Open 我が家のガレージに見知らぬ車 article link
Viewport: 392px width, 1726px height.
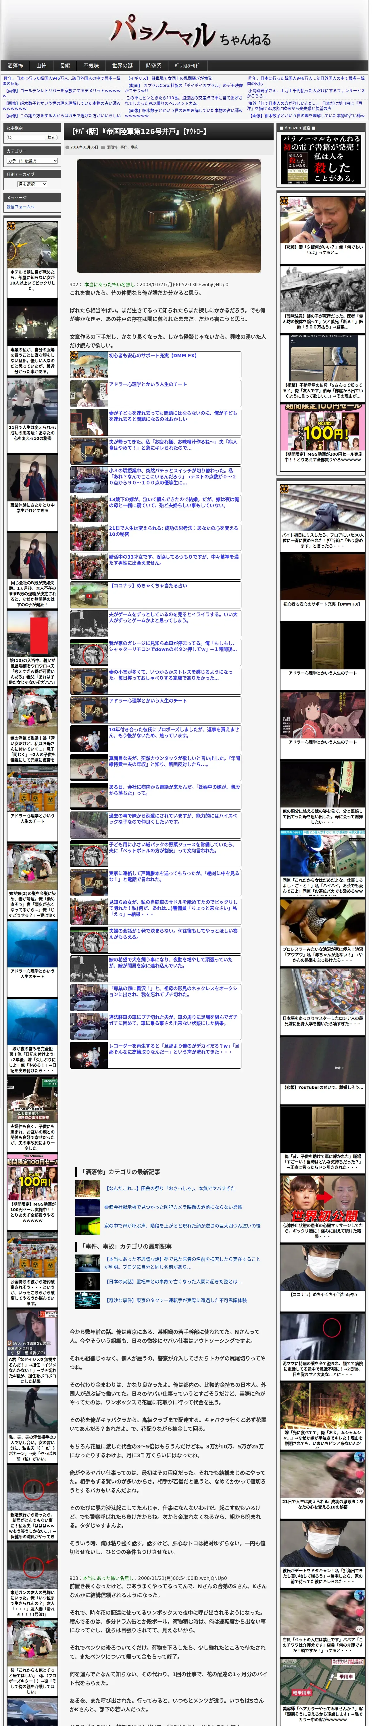[173, 647]
